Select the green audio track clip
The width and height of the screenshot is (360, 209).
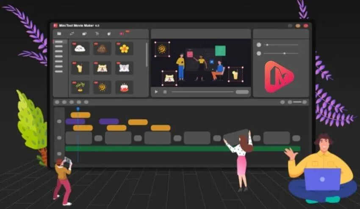point(183,149)
